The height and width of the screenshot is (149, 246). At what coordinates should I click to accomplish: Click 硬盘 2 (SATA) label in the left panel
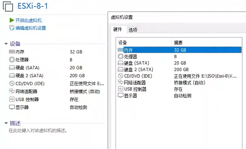(29, 76)
